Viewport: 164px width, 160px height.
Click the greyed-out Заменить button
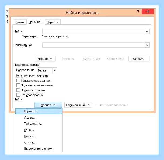pos(68,59)
